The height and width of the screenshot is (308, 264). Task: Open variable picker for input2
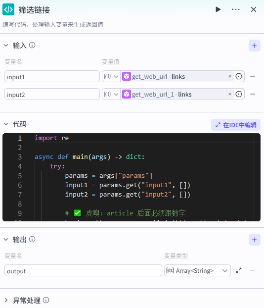239,94
